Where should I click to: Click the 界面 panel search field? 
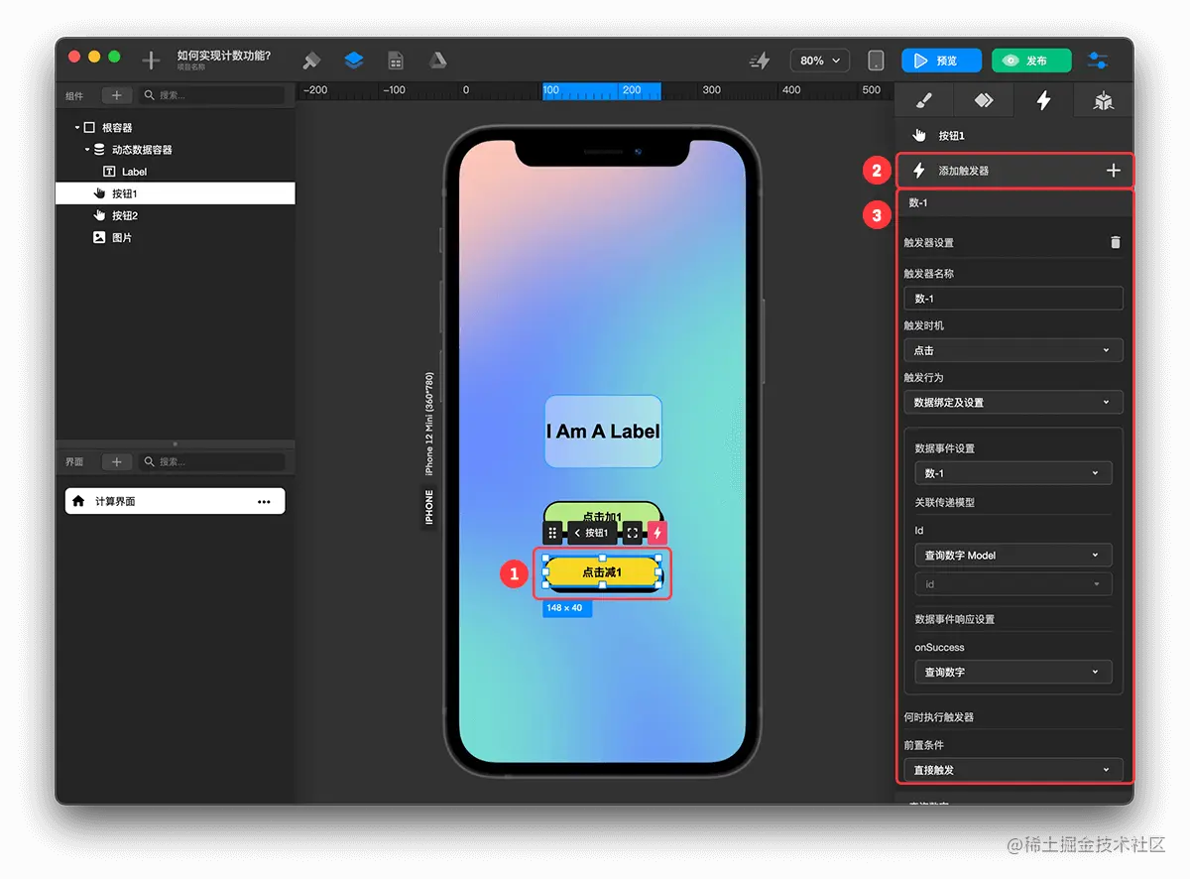pyautogui.click(x=210, y=461)
